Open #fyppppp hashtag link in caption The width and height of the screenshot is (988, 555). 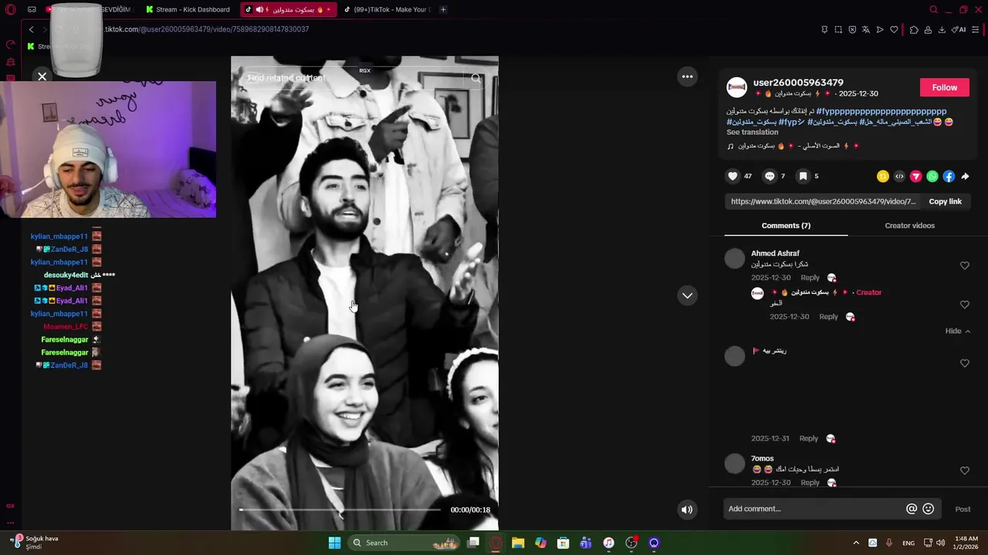[881, 111]
